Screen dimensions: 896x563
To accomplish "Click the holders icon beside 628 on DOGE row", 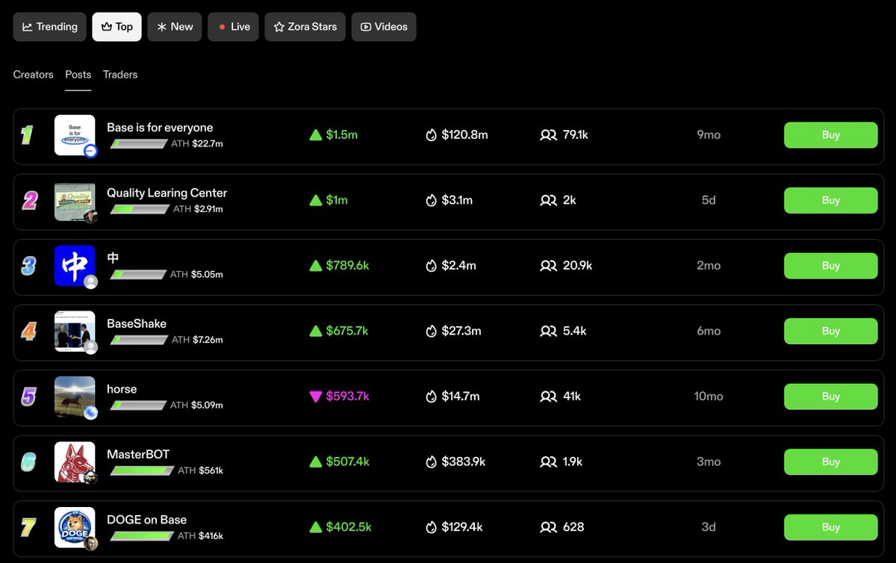I will coord(550,527).
